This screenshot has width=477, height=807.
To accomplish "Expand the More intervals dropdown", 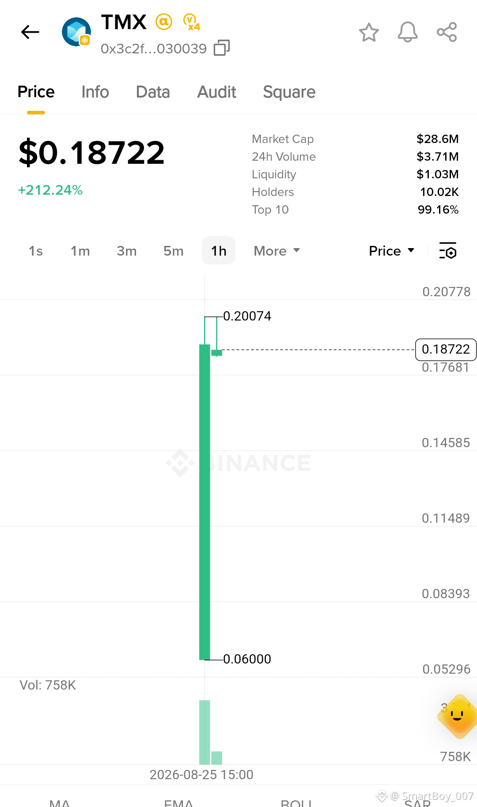I will [x=277, y=251].
